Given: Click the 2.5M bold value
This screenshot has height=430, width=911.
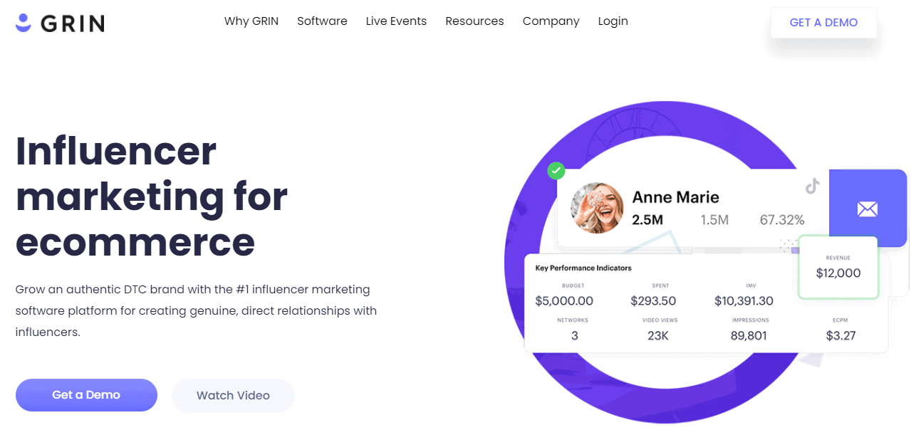Looking at the screenshot, I should pos(647,220).
